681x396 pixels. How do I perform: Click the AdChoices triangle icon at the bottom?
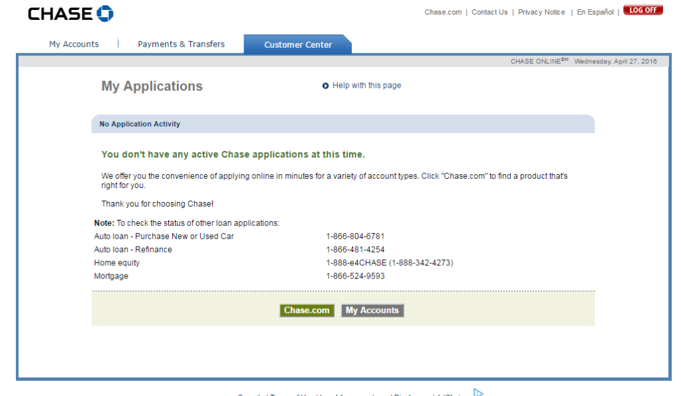click(x=477, y=393)
